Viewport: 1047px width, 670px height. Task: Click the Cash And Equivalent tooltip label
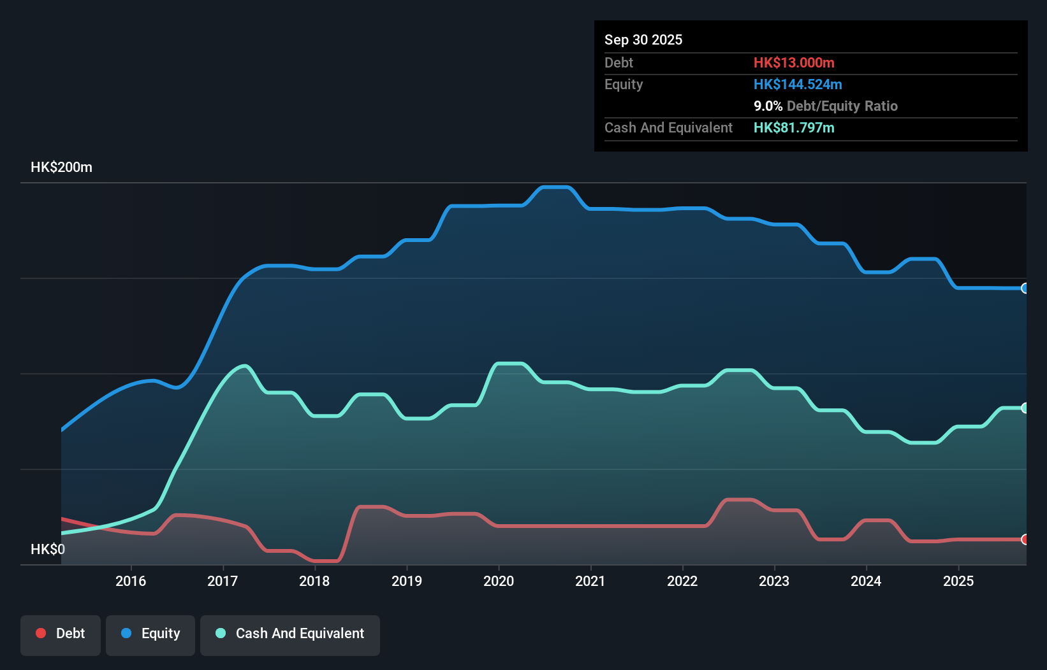coord(668,127)
